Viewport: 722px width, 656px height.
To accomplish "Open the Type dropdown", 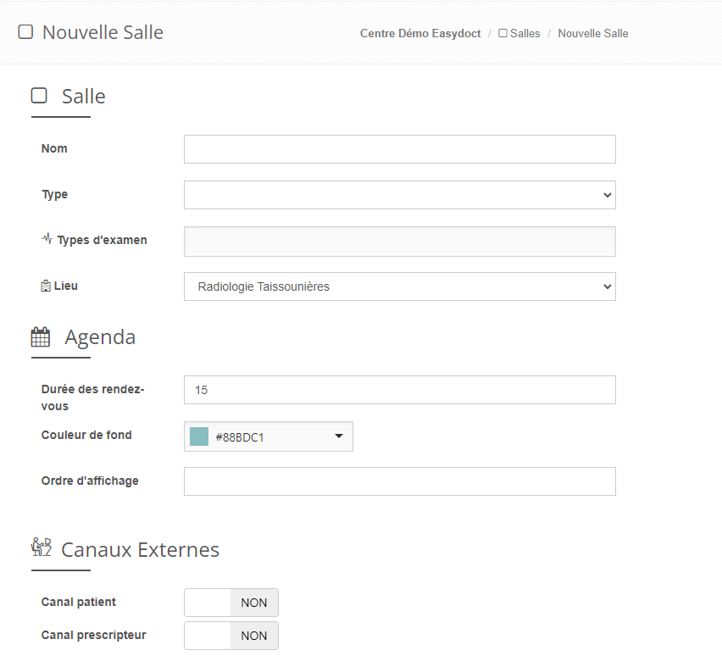I will coord(399,195).
